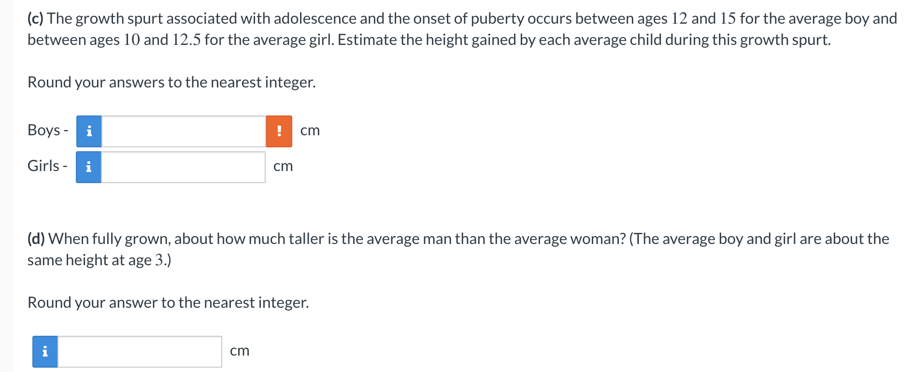
Task: Click the cm label in part (d)
Action: pos(240,351)
